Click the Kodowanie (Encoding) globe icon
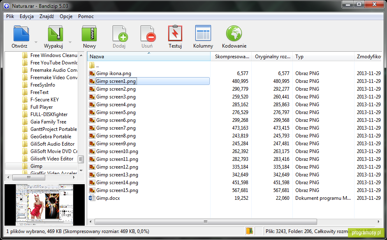 [x=234, y=33]
